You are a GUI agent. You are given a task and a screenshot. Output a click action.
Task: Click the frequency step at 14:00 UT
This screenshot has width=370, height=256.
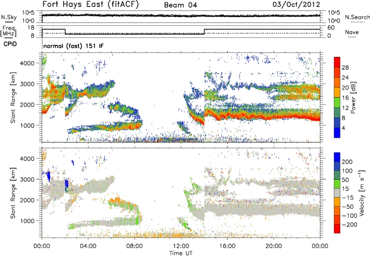[204, 31]
